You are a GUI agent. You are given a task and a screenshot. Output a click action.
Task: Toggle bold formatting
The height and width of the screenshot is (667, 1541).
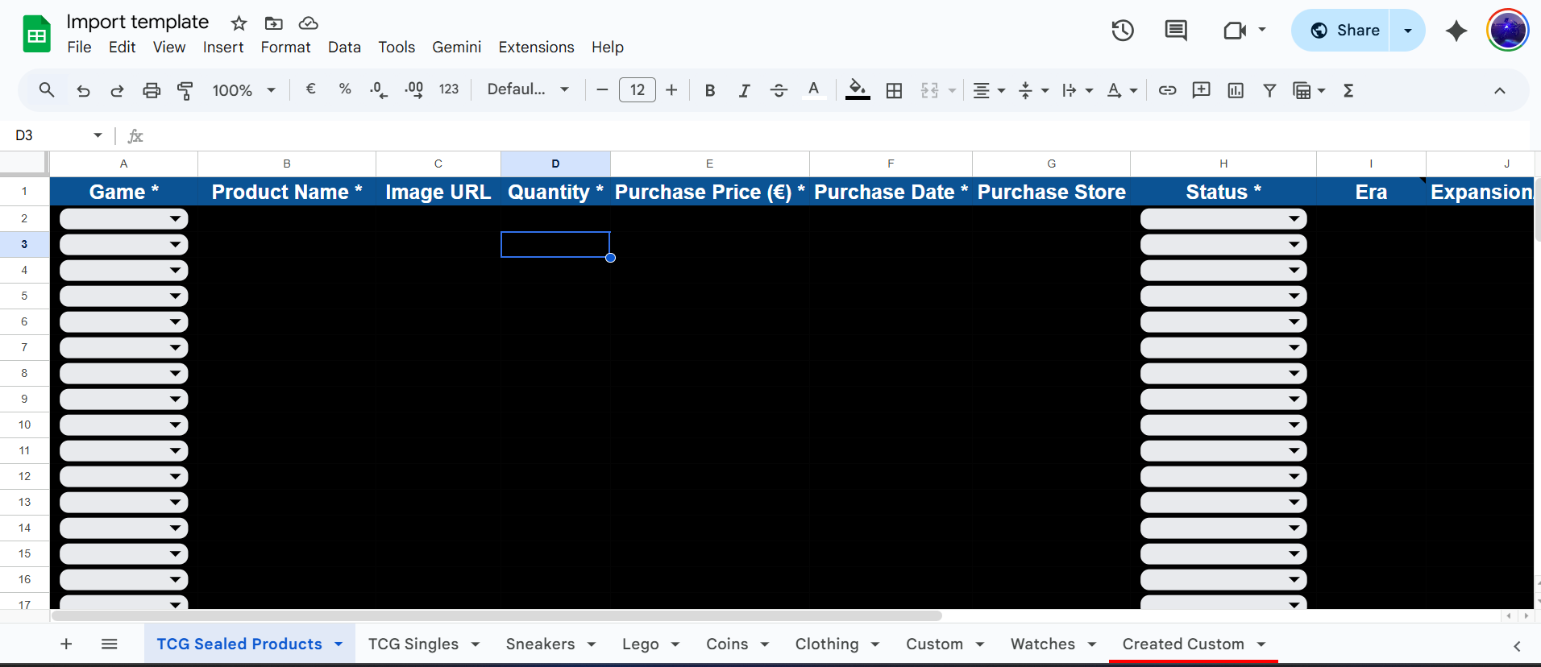(709, 90)
